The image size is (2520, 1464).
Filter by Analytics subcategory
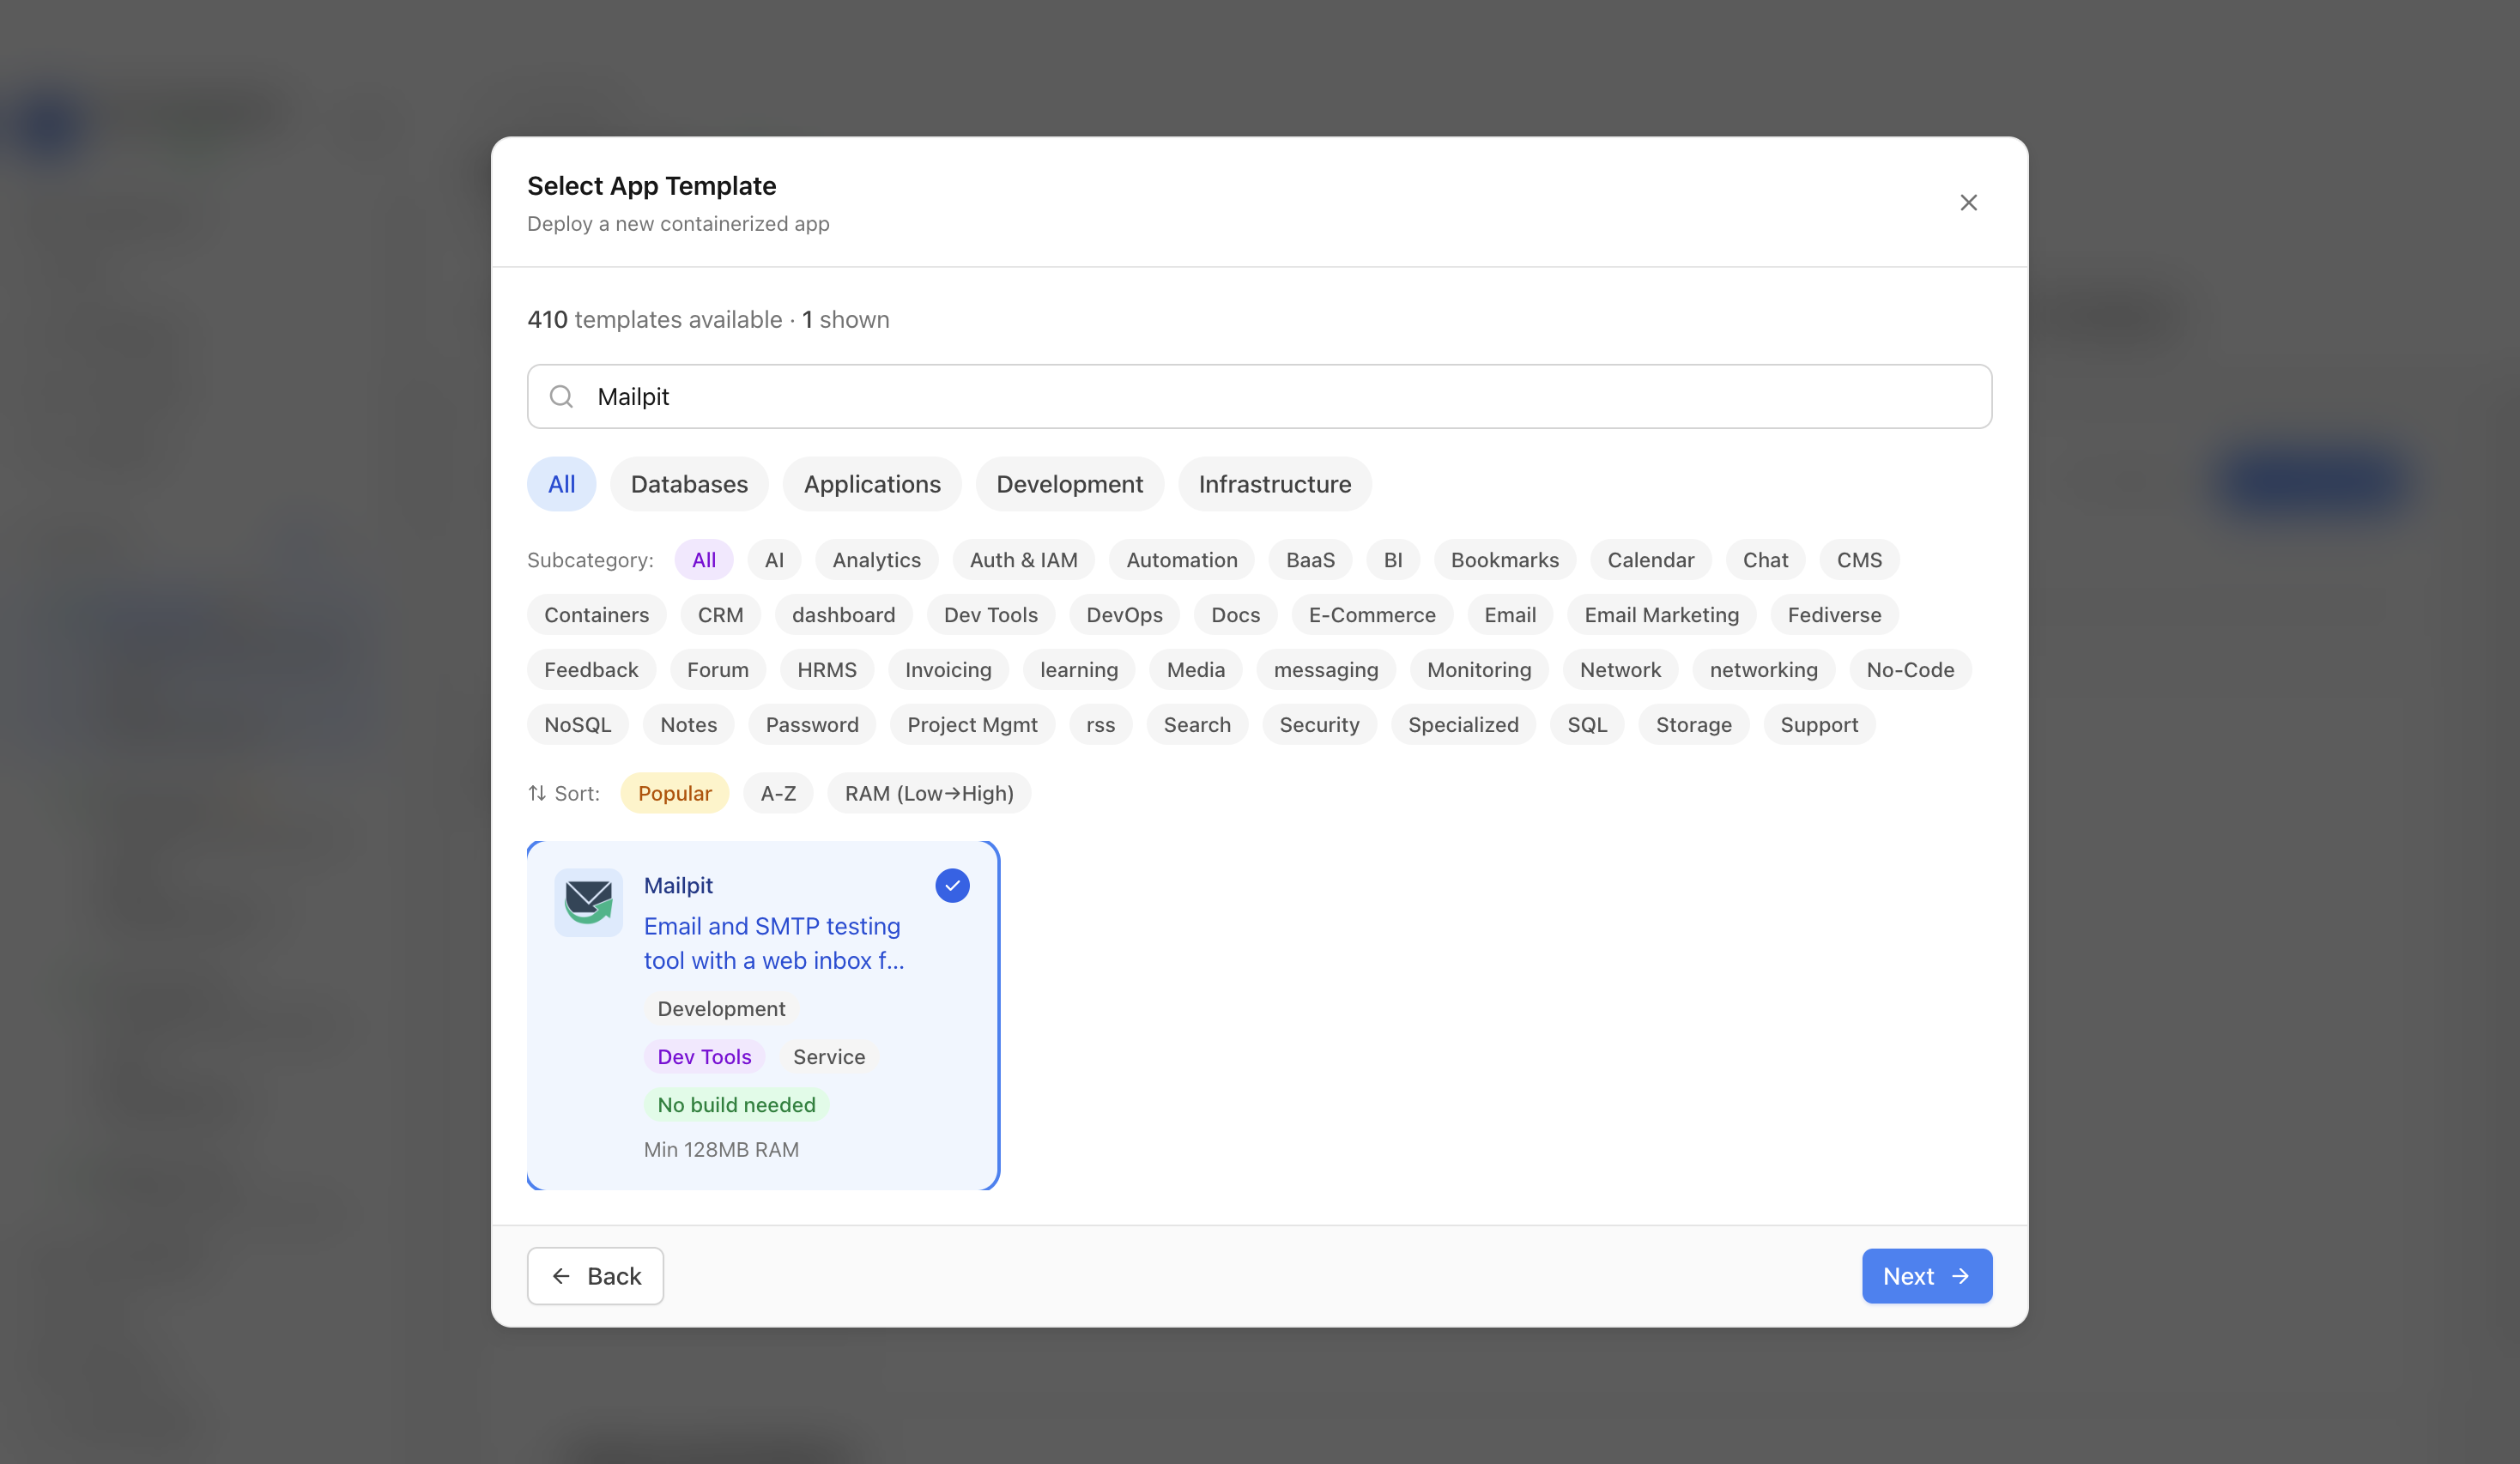(877, 560)
